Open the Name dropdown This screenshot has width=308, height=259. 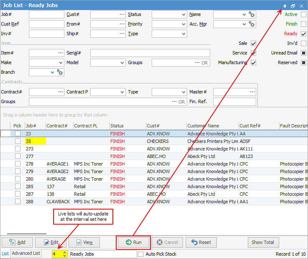244,14
